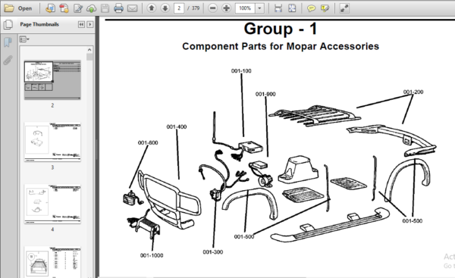Click the Email envelope icon
The image size is (455, 278).
(132, 8)
